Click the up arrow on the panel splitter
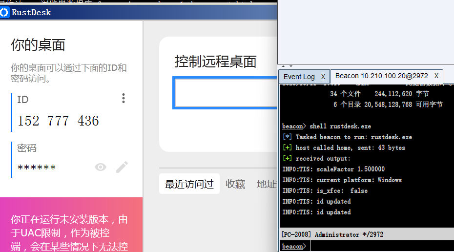Viewport: 454px width, 252px height. (x=283, y=66)
